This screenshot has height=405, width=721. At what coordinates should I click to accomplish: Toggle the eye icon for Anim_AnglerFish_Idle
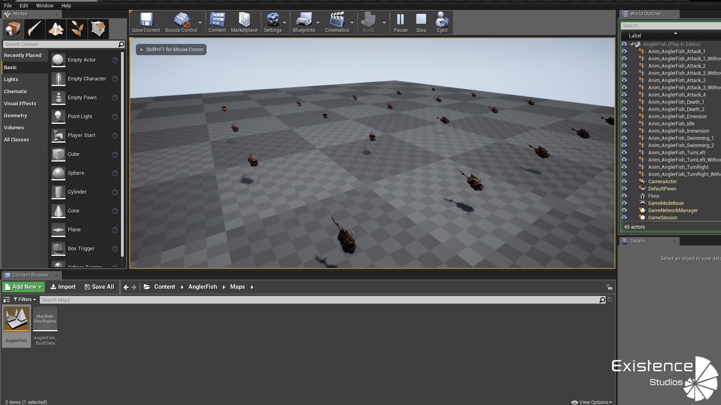624,124
